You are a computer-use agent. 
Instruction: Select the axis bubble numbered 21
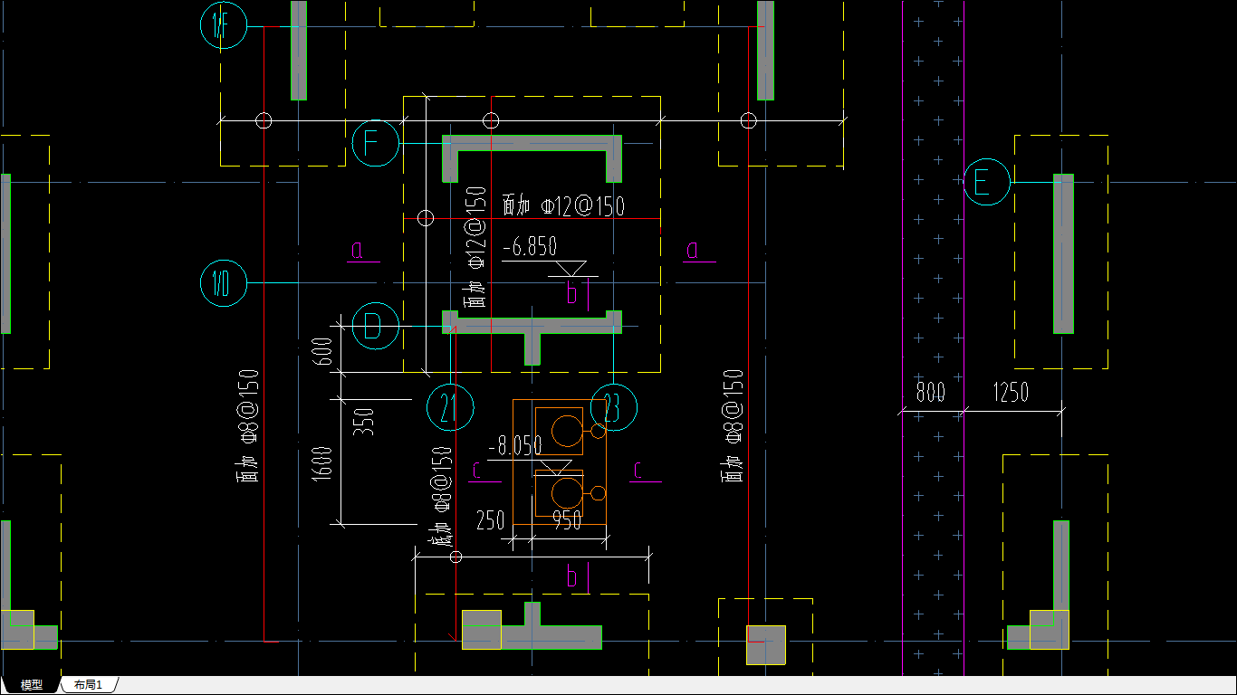coord(450,408)
